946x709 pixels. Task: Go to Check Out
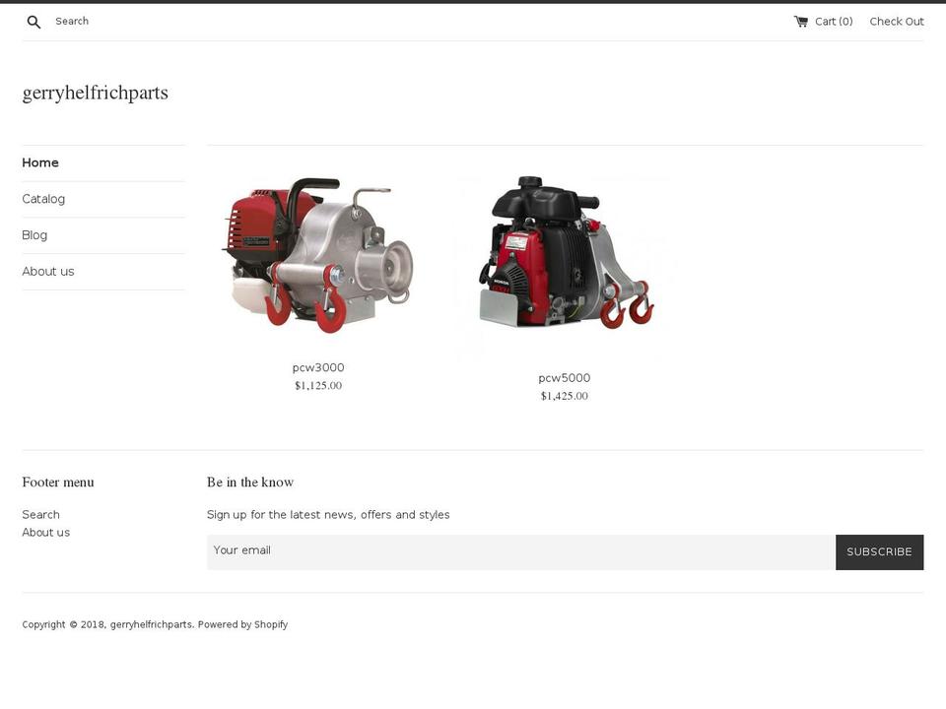897,22
